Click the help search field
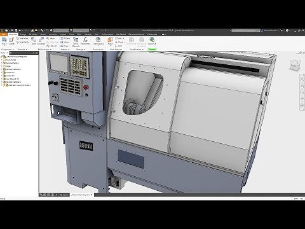The width and height of the screenshot is (305, 229). [246, 31]
